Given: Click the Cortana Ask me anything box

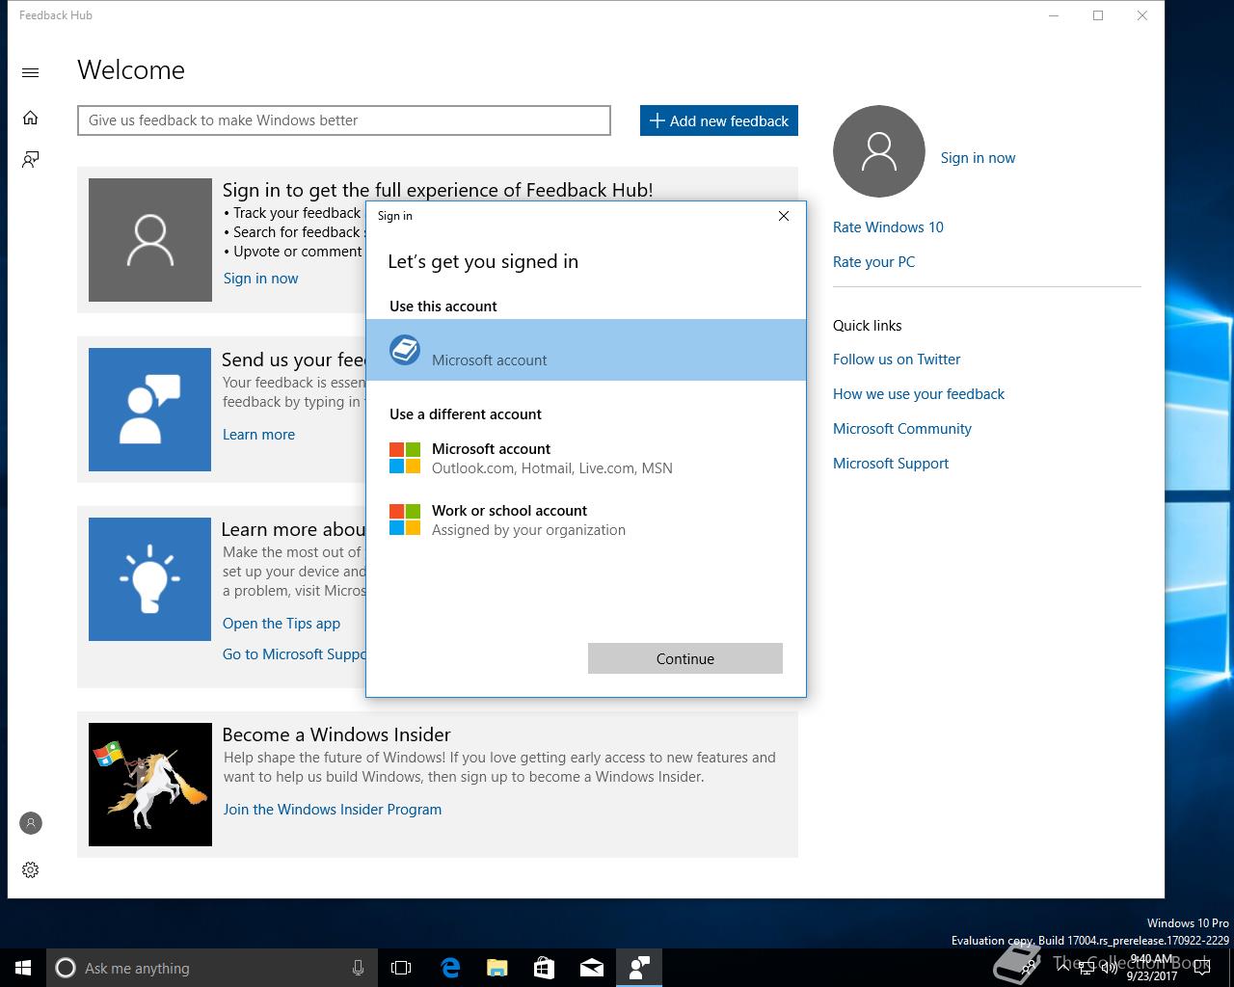Looking at the screenshot, I should click(x=210, y=968).
